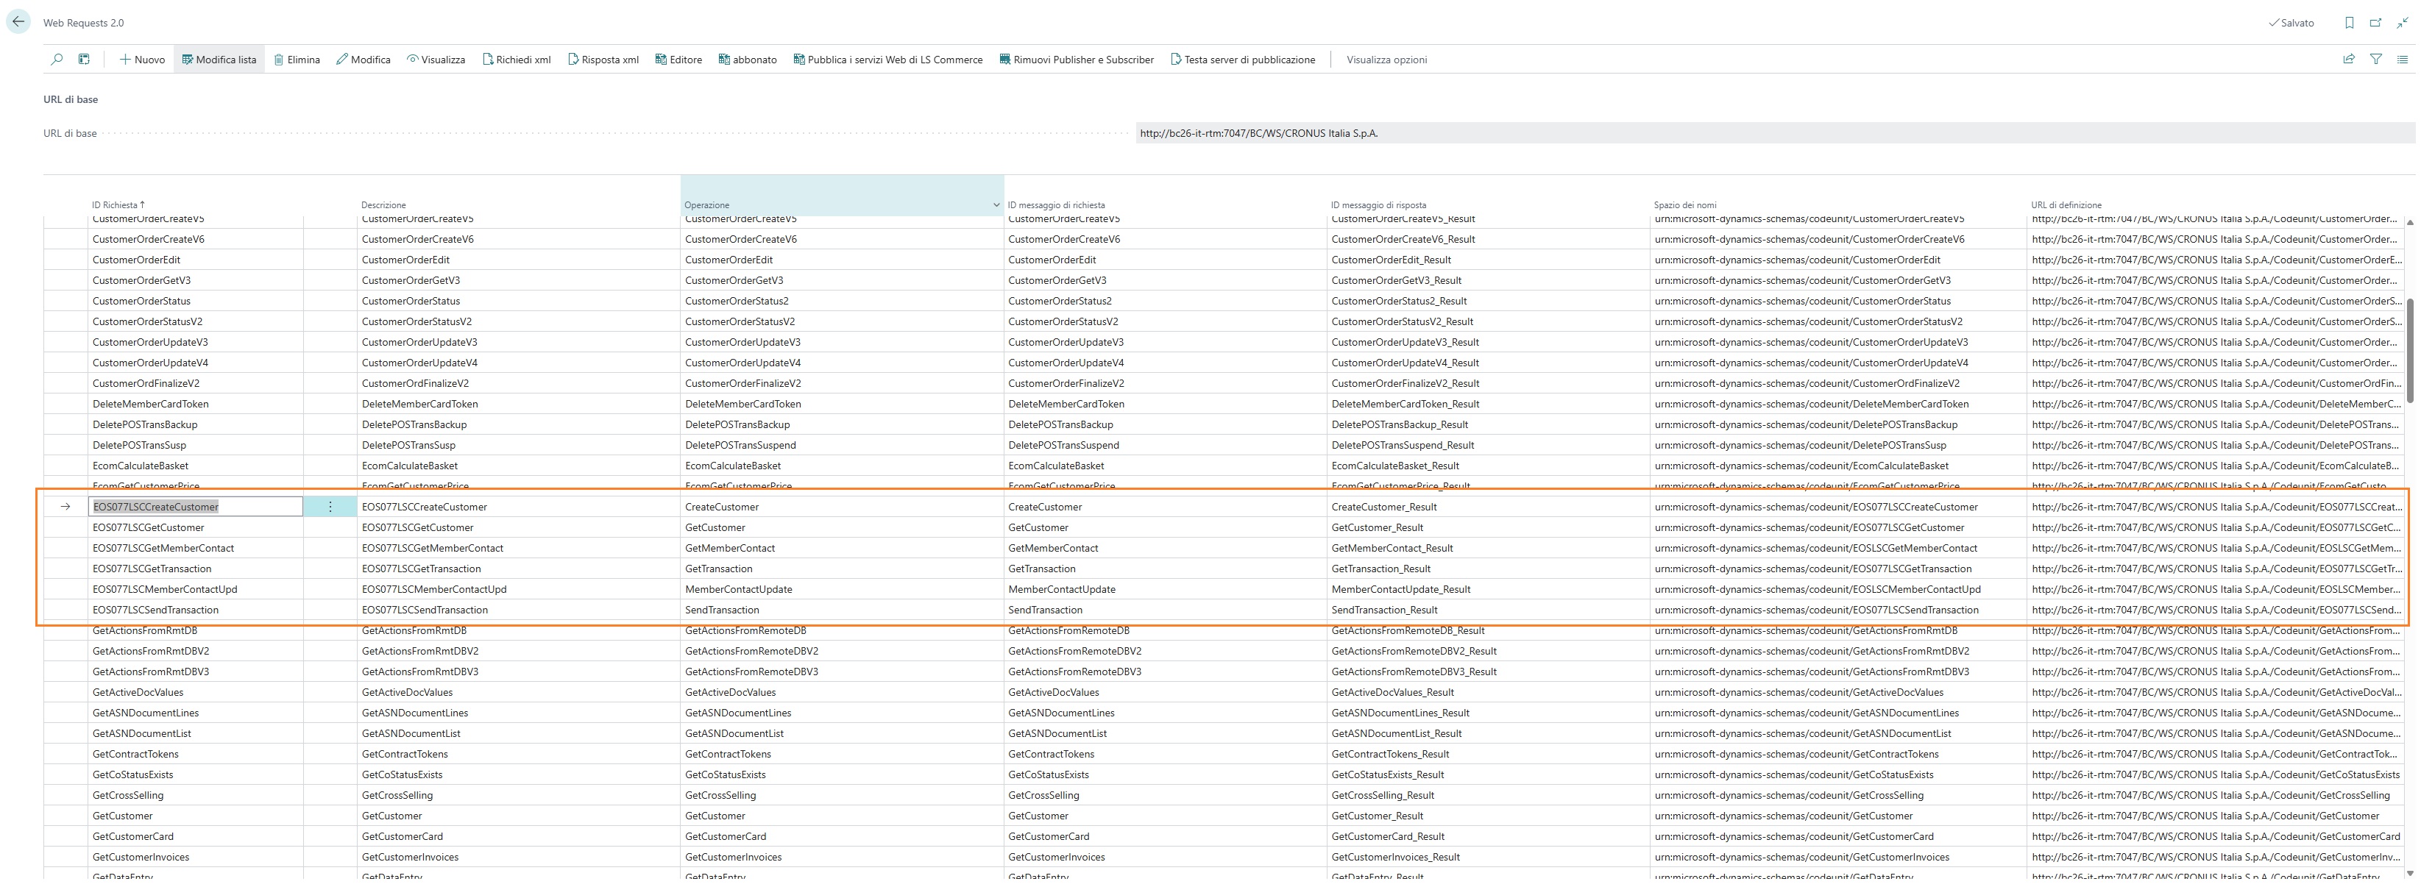Sort by ID Richiesta column header
The width and height of the screenshot is (2421, 887).
(x=118, y=205)
